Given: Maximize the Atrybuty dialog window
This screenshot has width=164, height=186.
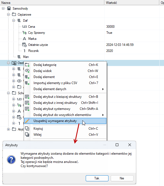Looking at the screenshot, I should pyautogui.click(x=117, y=145).
